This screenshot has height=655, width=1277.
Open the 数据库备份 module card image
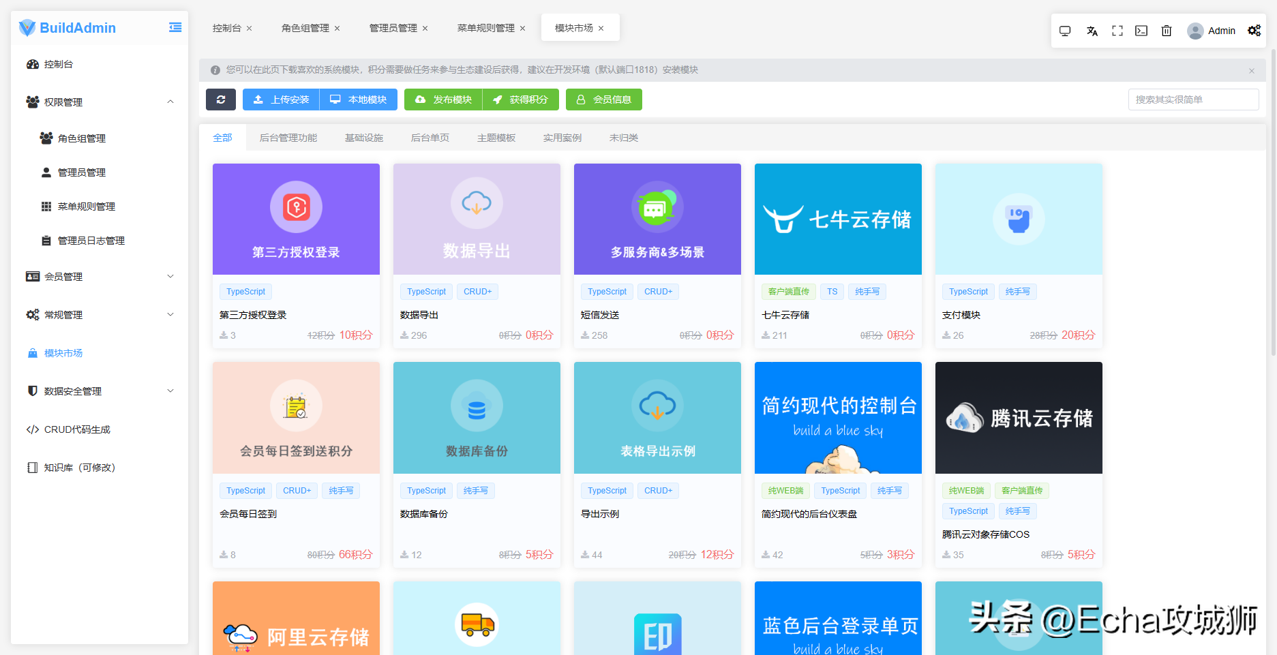pyautogui.click(x=477, y=418)
